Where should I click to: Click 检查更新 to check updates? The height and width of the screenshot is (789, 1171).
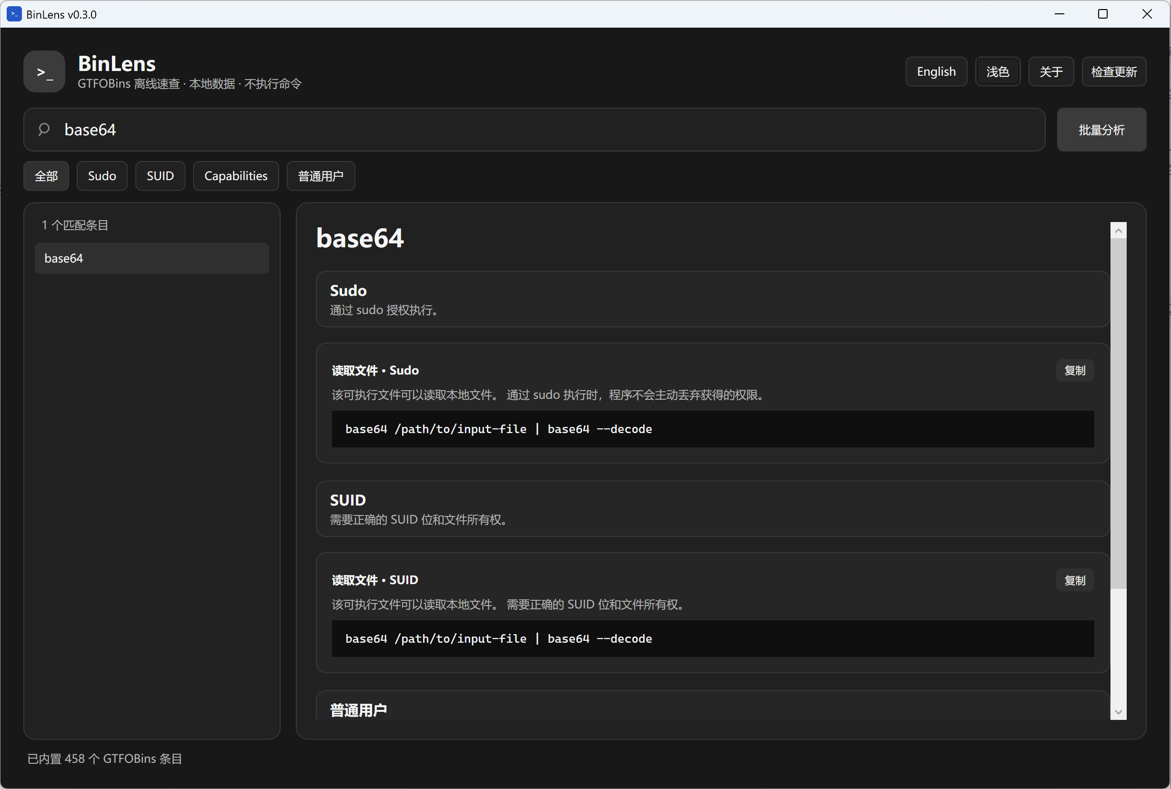click(1114, 71)
